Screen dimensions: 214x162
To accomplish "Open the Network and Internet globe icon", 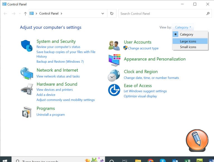I will tap(27, 74).
